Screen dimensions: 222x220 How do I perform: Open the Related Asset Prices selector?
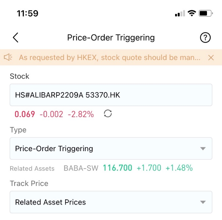tap(111, 202)
